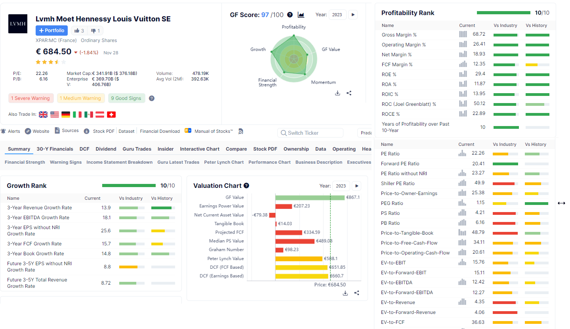Give the stock a thumbs down
The height and width of the screenshot is (329, 570).
[x=95, y=31]
